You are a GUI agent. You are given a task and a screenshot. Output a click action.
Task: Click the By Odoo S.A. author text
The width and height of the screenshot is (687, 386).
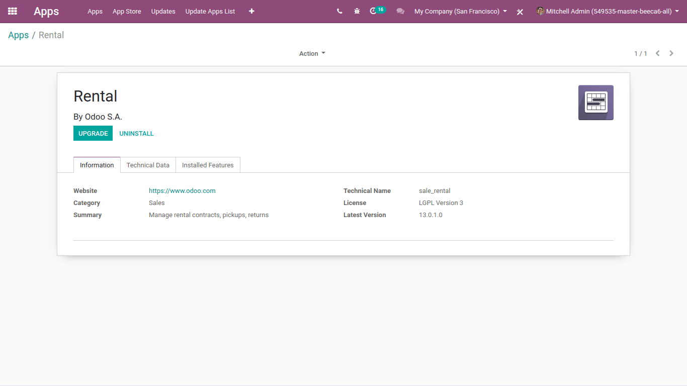click(x=98, y=117)
